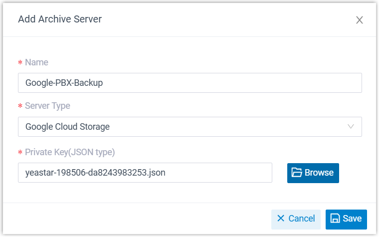Click the red asterisk beside Server Type
The width and height of the screenshot is (379, 237).
click(x=20, y=106)
